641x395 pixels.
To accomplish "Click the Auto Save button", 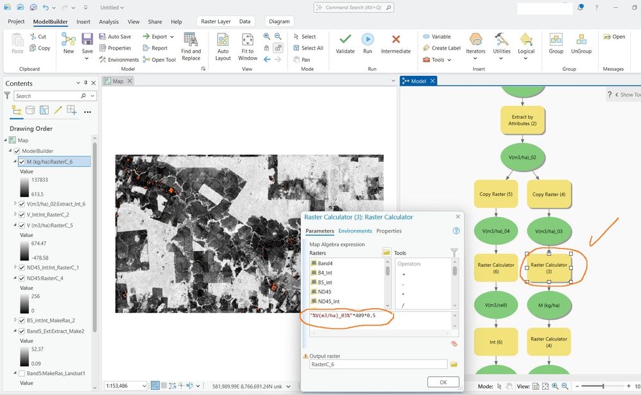I will tap(115, 37).
